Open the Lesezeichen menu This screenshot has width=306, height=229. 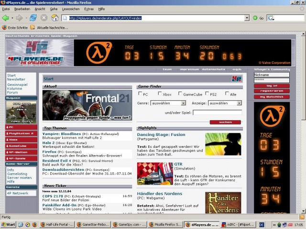click(71, 9)
